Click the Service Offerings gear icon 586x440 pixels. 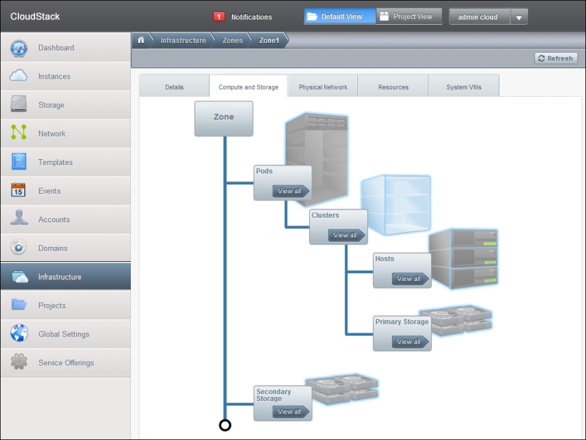click(x=19, y=362)
